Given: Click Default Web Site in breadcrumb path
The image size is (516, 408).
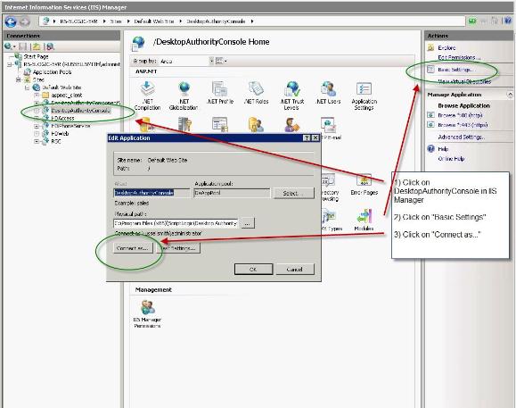Looking at the screenshot, I should pos(153,21).
